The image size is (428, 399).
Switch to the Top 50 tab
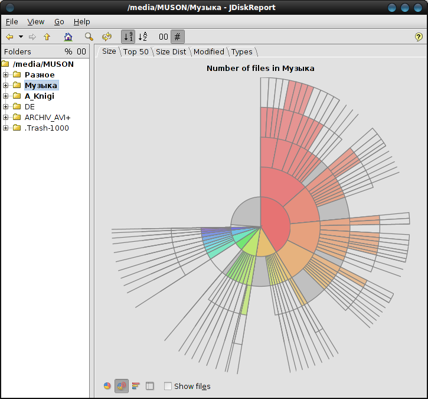(136, 51)
